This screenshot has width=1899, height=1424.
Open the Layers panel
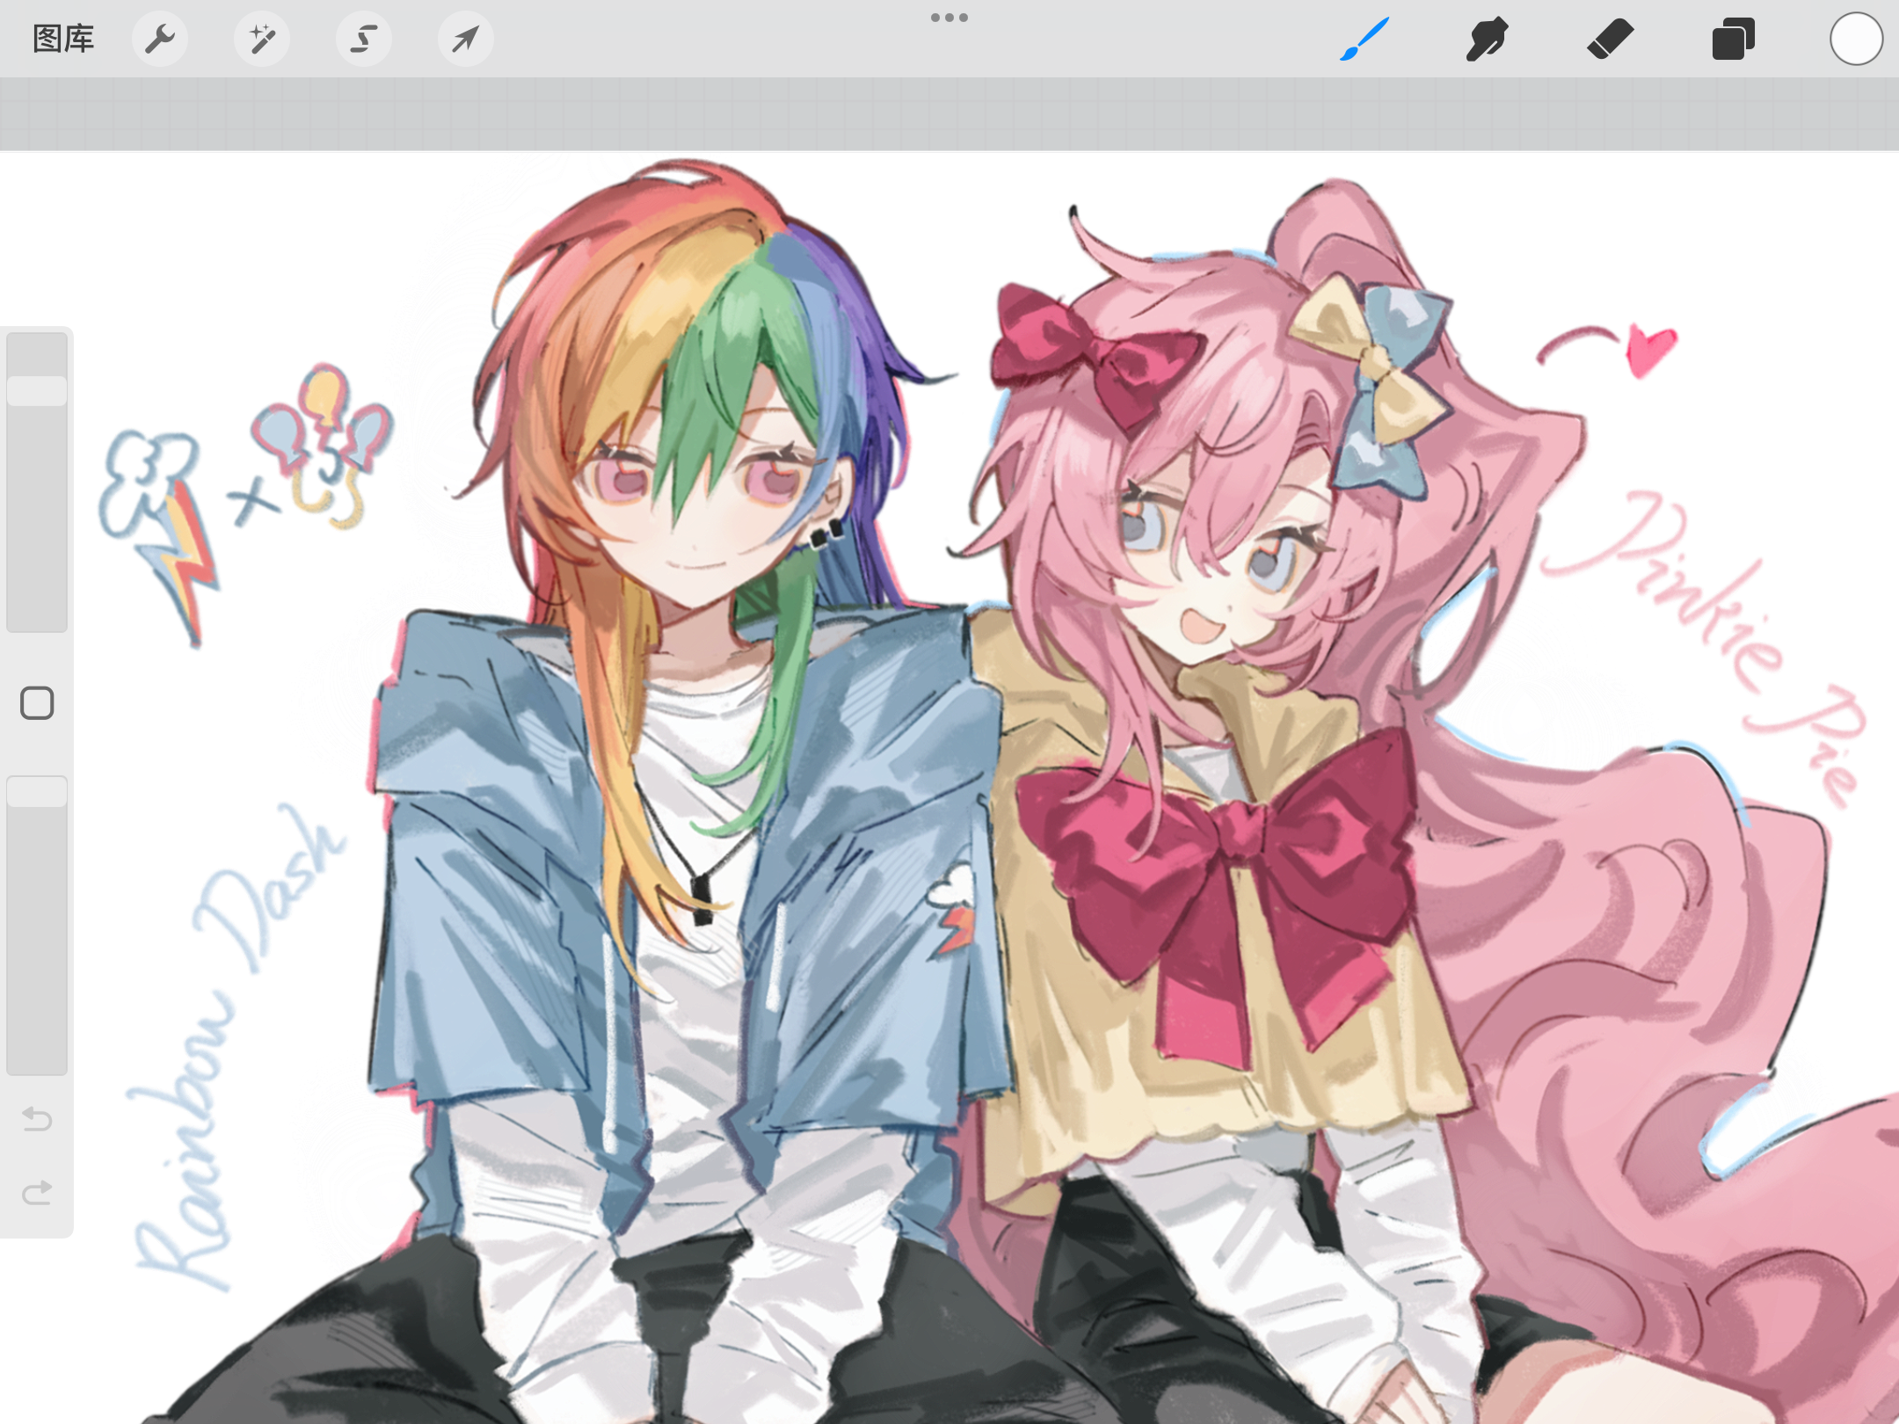(1734, 39)
